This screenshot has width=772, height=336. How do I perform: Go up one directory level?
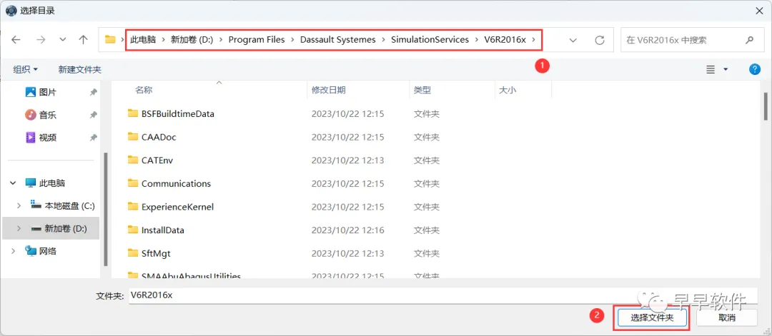click(x=83, y=40)
